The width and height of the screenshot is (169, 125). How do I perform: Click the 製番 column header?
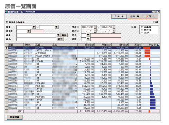[x=15, y=45]
